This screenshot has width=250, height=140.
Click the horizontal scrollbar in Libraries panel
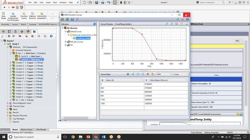point(76,118)
